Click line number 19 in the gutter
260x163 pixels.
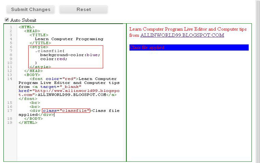[10, 123]
